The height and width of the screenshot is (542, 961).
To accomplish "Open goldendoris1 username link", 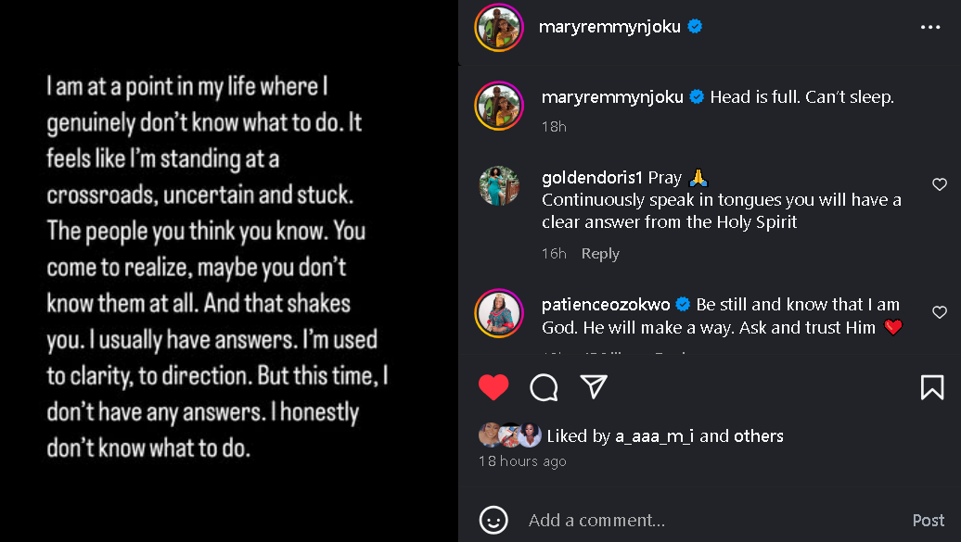I will (590, 177).
